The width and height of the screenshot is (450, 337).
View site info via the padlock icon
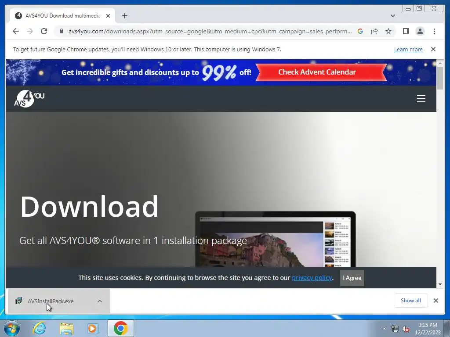[x=61, y=31]
